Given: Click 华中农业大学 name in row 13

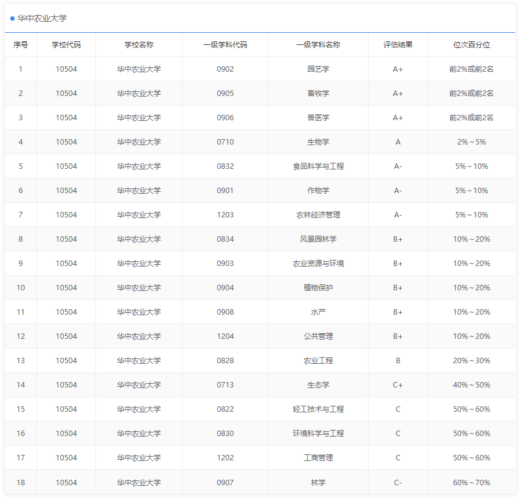Looking at the screenshot, I should coord(139,360).
